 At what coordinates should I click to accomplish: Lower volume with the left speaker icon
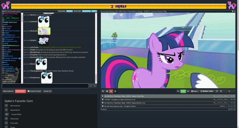click(178, 91)
